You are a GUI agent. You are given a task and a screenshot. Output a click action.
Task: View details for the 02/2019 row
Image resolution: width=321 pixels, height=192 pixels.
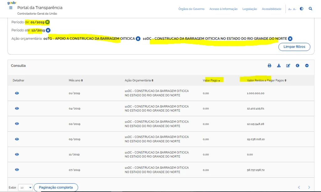tap(17, 124)
